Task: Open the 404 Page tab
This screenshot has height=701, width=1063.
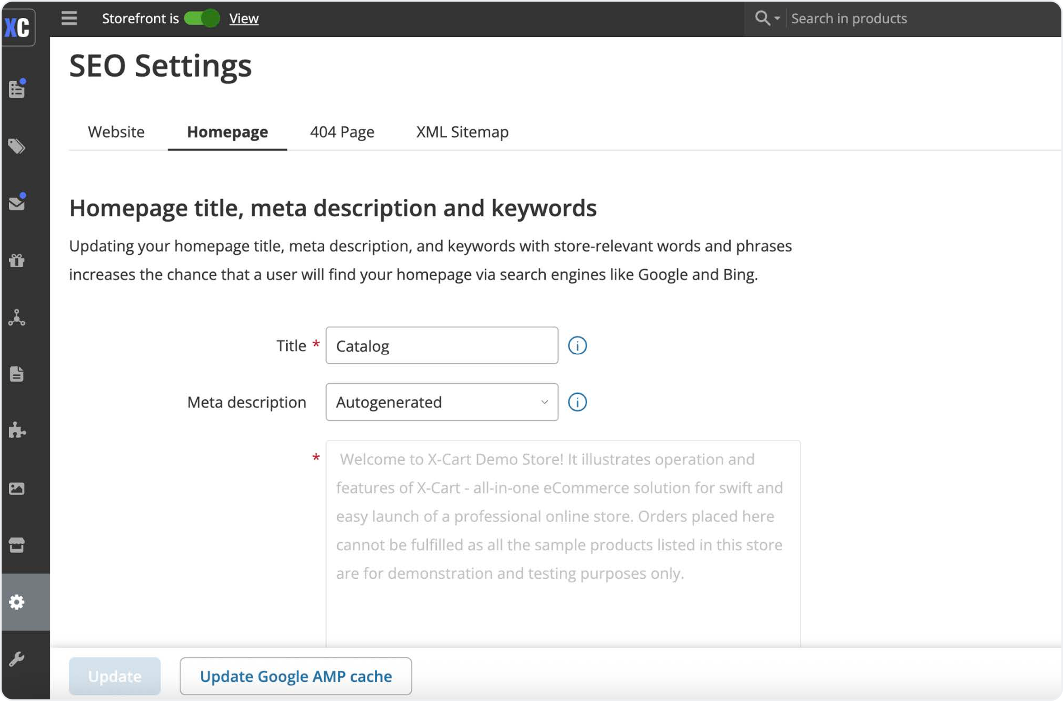Action: [x=342, y=132]
